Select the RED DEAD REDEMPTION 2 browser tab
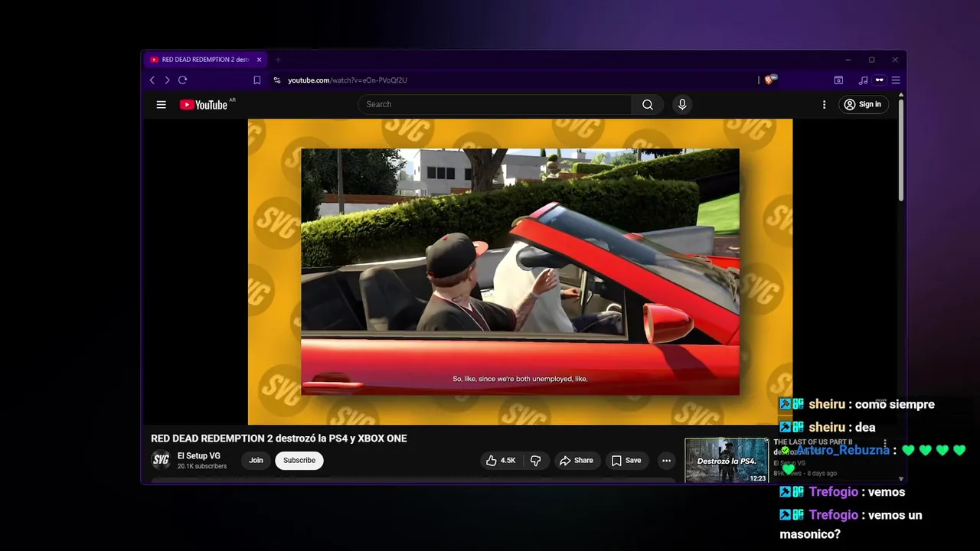Viewport: 980px width, 551px height. coord(204,60)
